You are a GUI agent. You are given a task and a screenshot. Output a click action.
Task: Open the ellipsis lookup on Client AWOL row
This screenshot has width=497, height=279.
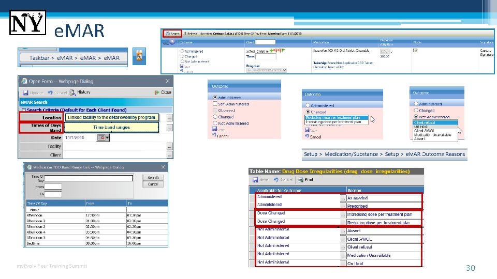tap(343, 239)
